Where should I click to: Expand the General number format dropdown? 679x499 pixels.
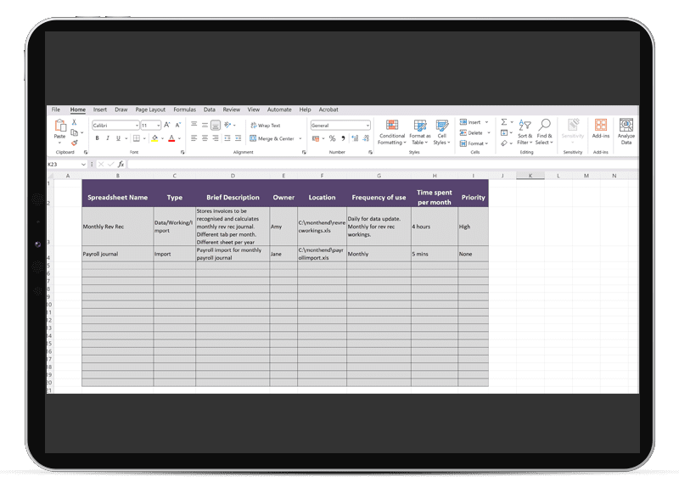tap(368, 126)
